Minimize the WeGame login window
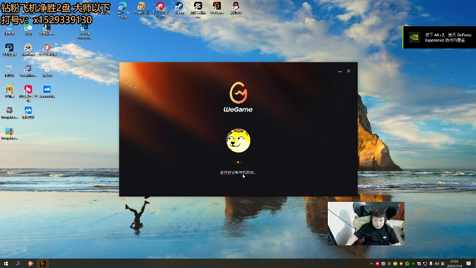Image resolution: width=476 pixels, height=268 pixels. click(340, 71)
